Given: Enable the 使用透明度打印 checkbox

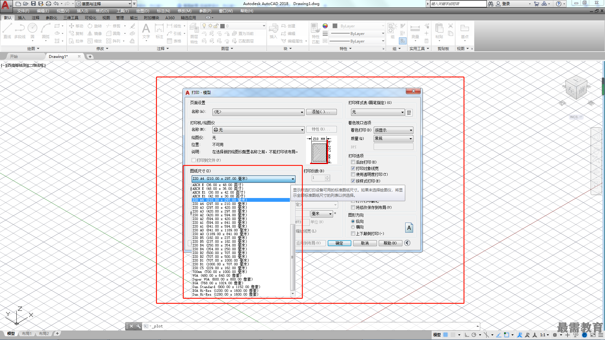Looking at the screenshot, I should pyautogui.click(x=353, y=174).
